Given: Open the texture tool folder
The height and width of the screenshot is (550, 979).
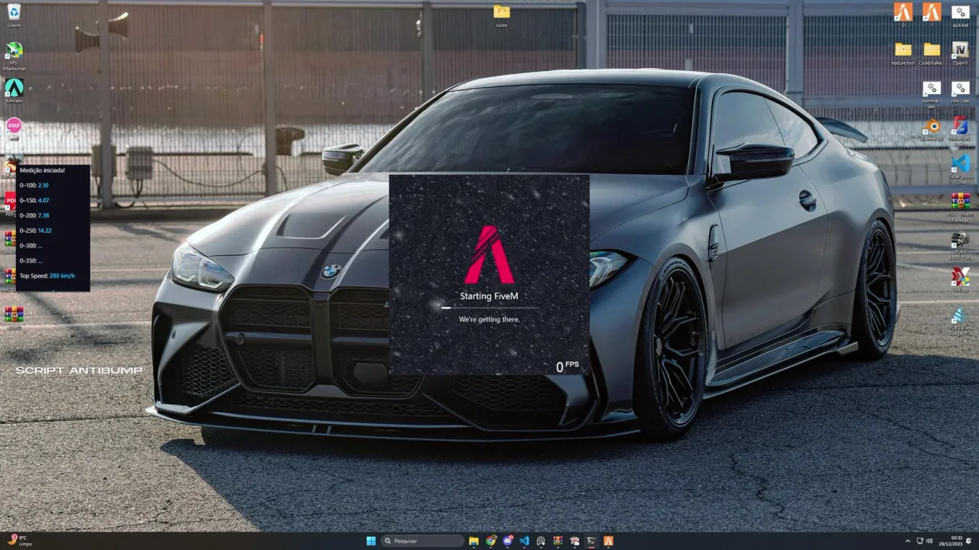Looking at the screenshot, I should coord(903,53).
